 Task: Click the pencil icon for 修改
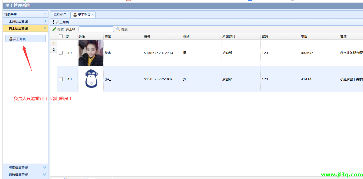click(x=54, y=29)
